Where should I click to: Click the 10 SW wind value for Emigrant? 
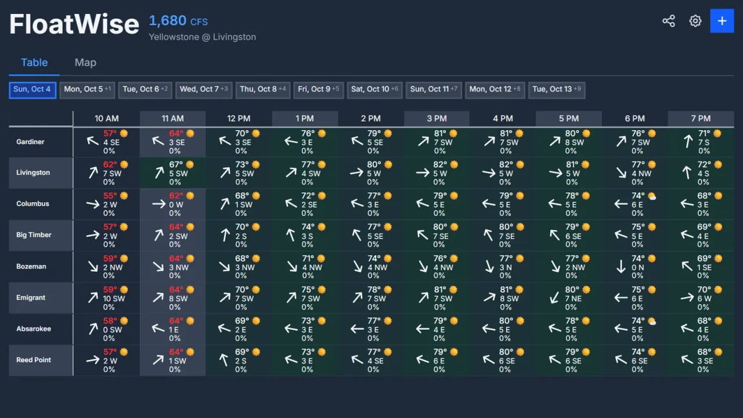[114, 298]
